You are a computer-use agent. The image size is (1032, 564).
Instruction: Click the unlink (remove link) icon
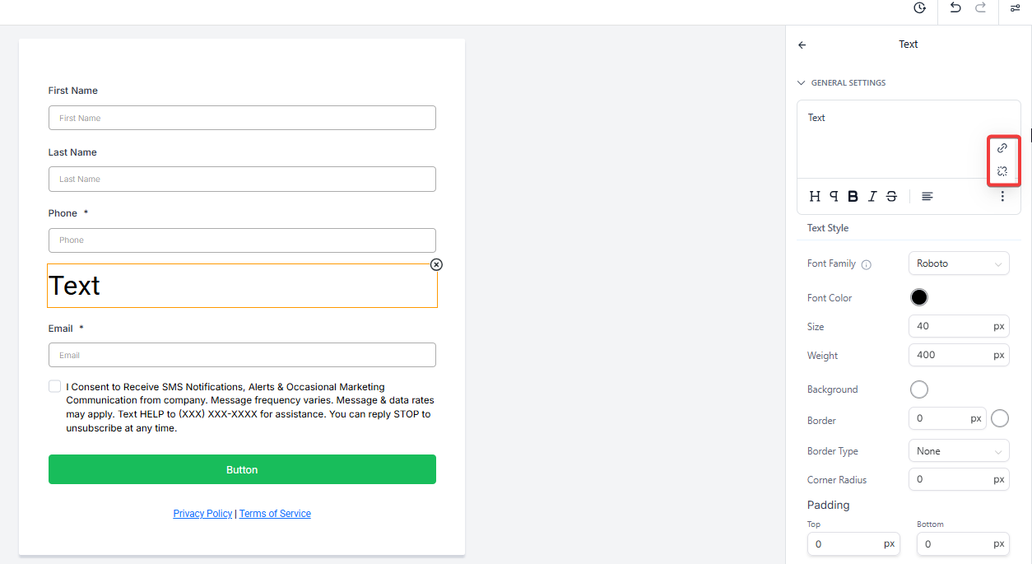pos(1002,171)
